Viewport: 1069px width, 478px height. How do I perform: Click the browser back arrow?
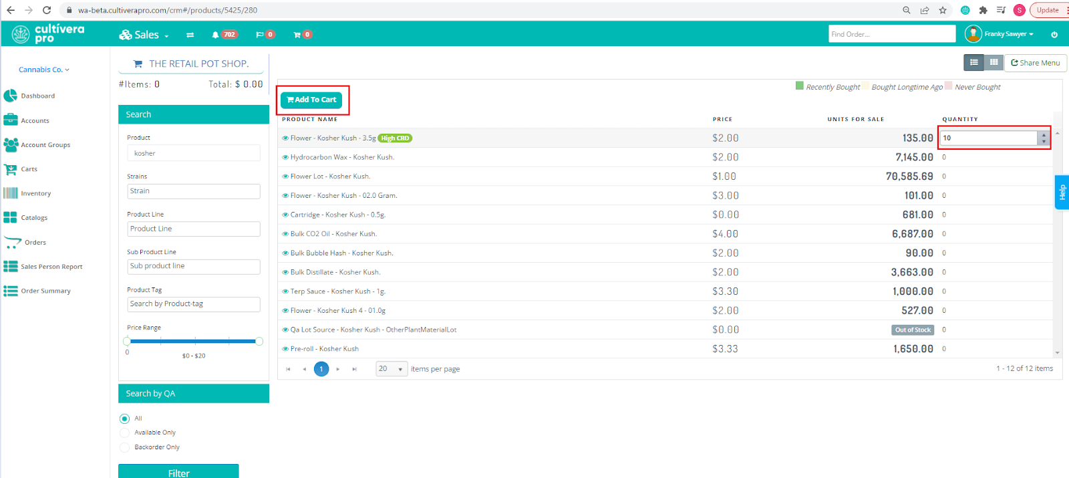pyautogui.click(x=11, y=10)
